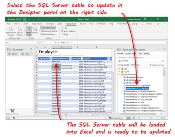
Task: Close the SQL Spreads Designer panel
Action: 164,49
